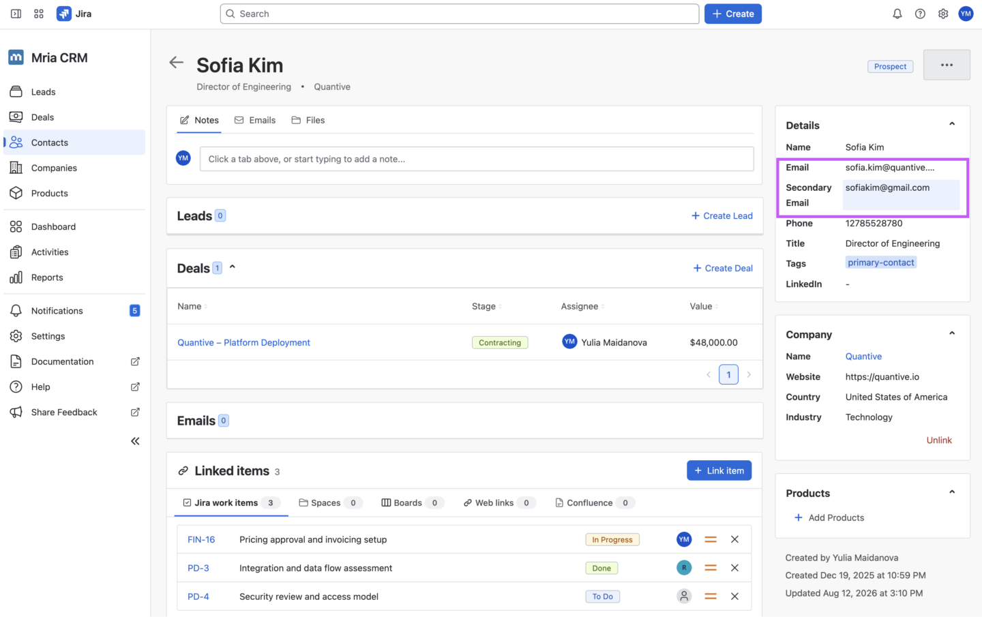
Task: Click Unlink company
Action: click(939, 440)
